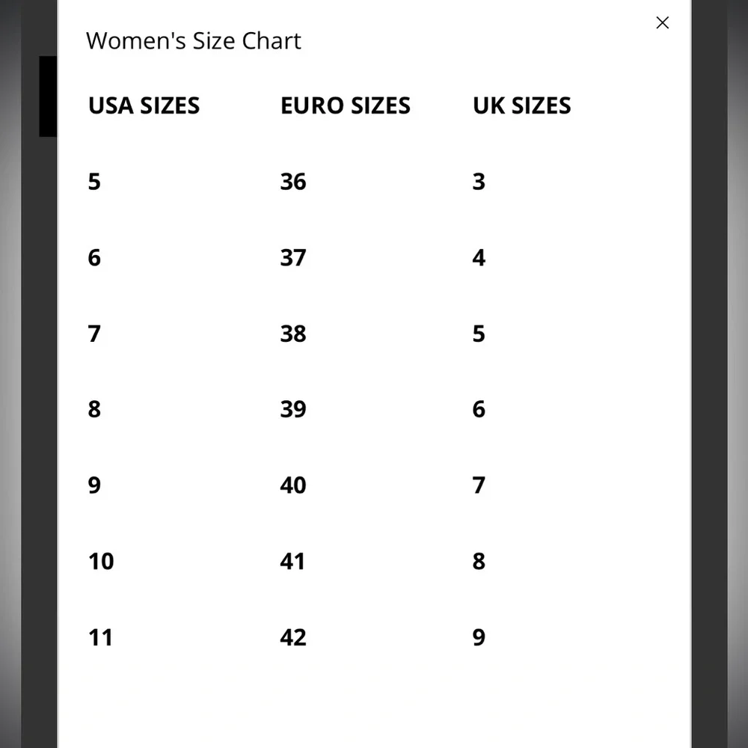Click USA size 6 entry
Screen dimensions: 748x748
click(x=94, y=258)
